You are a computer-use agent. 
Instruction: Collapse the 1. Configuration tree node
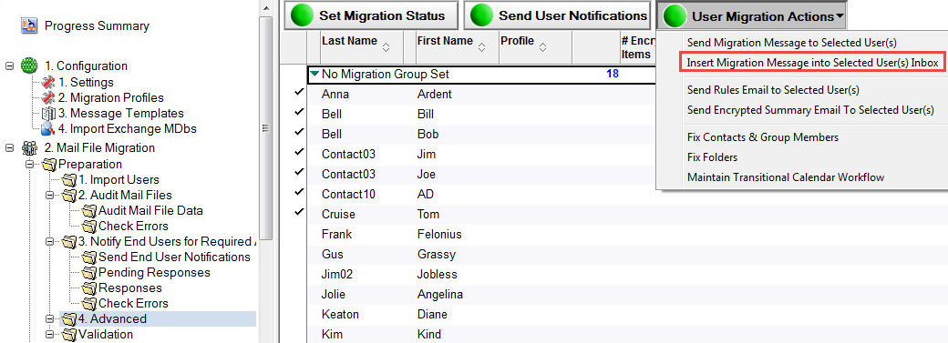click(9, 66)
